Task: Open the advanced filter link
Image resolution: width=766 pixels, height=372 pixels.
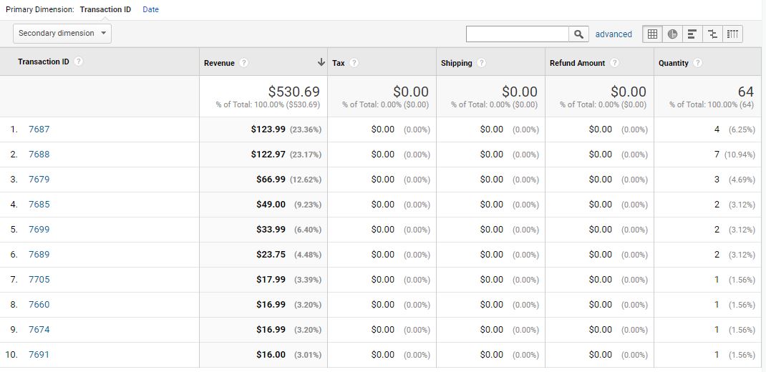Action: pos(614,34)
